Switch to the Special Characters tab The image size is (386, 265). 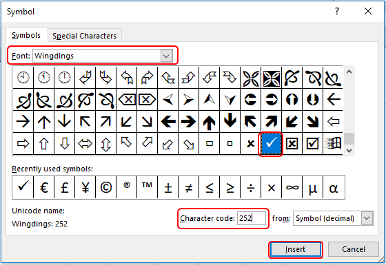coord(84,36)
